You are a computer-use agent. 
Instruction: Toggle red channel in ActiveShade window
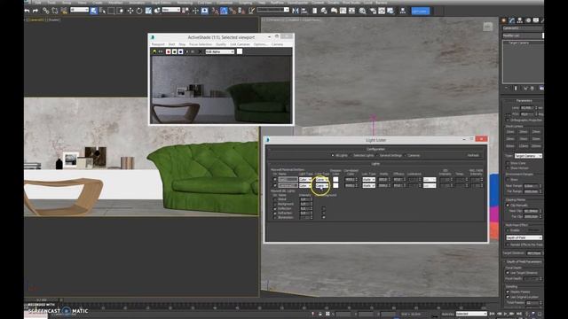click(168, 51)
